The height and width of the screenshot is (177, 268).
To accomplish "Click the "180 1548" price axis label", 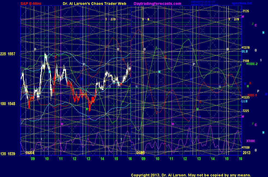I will [8, 104].
